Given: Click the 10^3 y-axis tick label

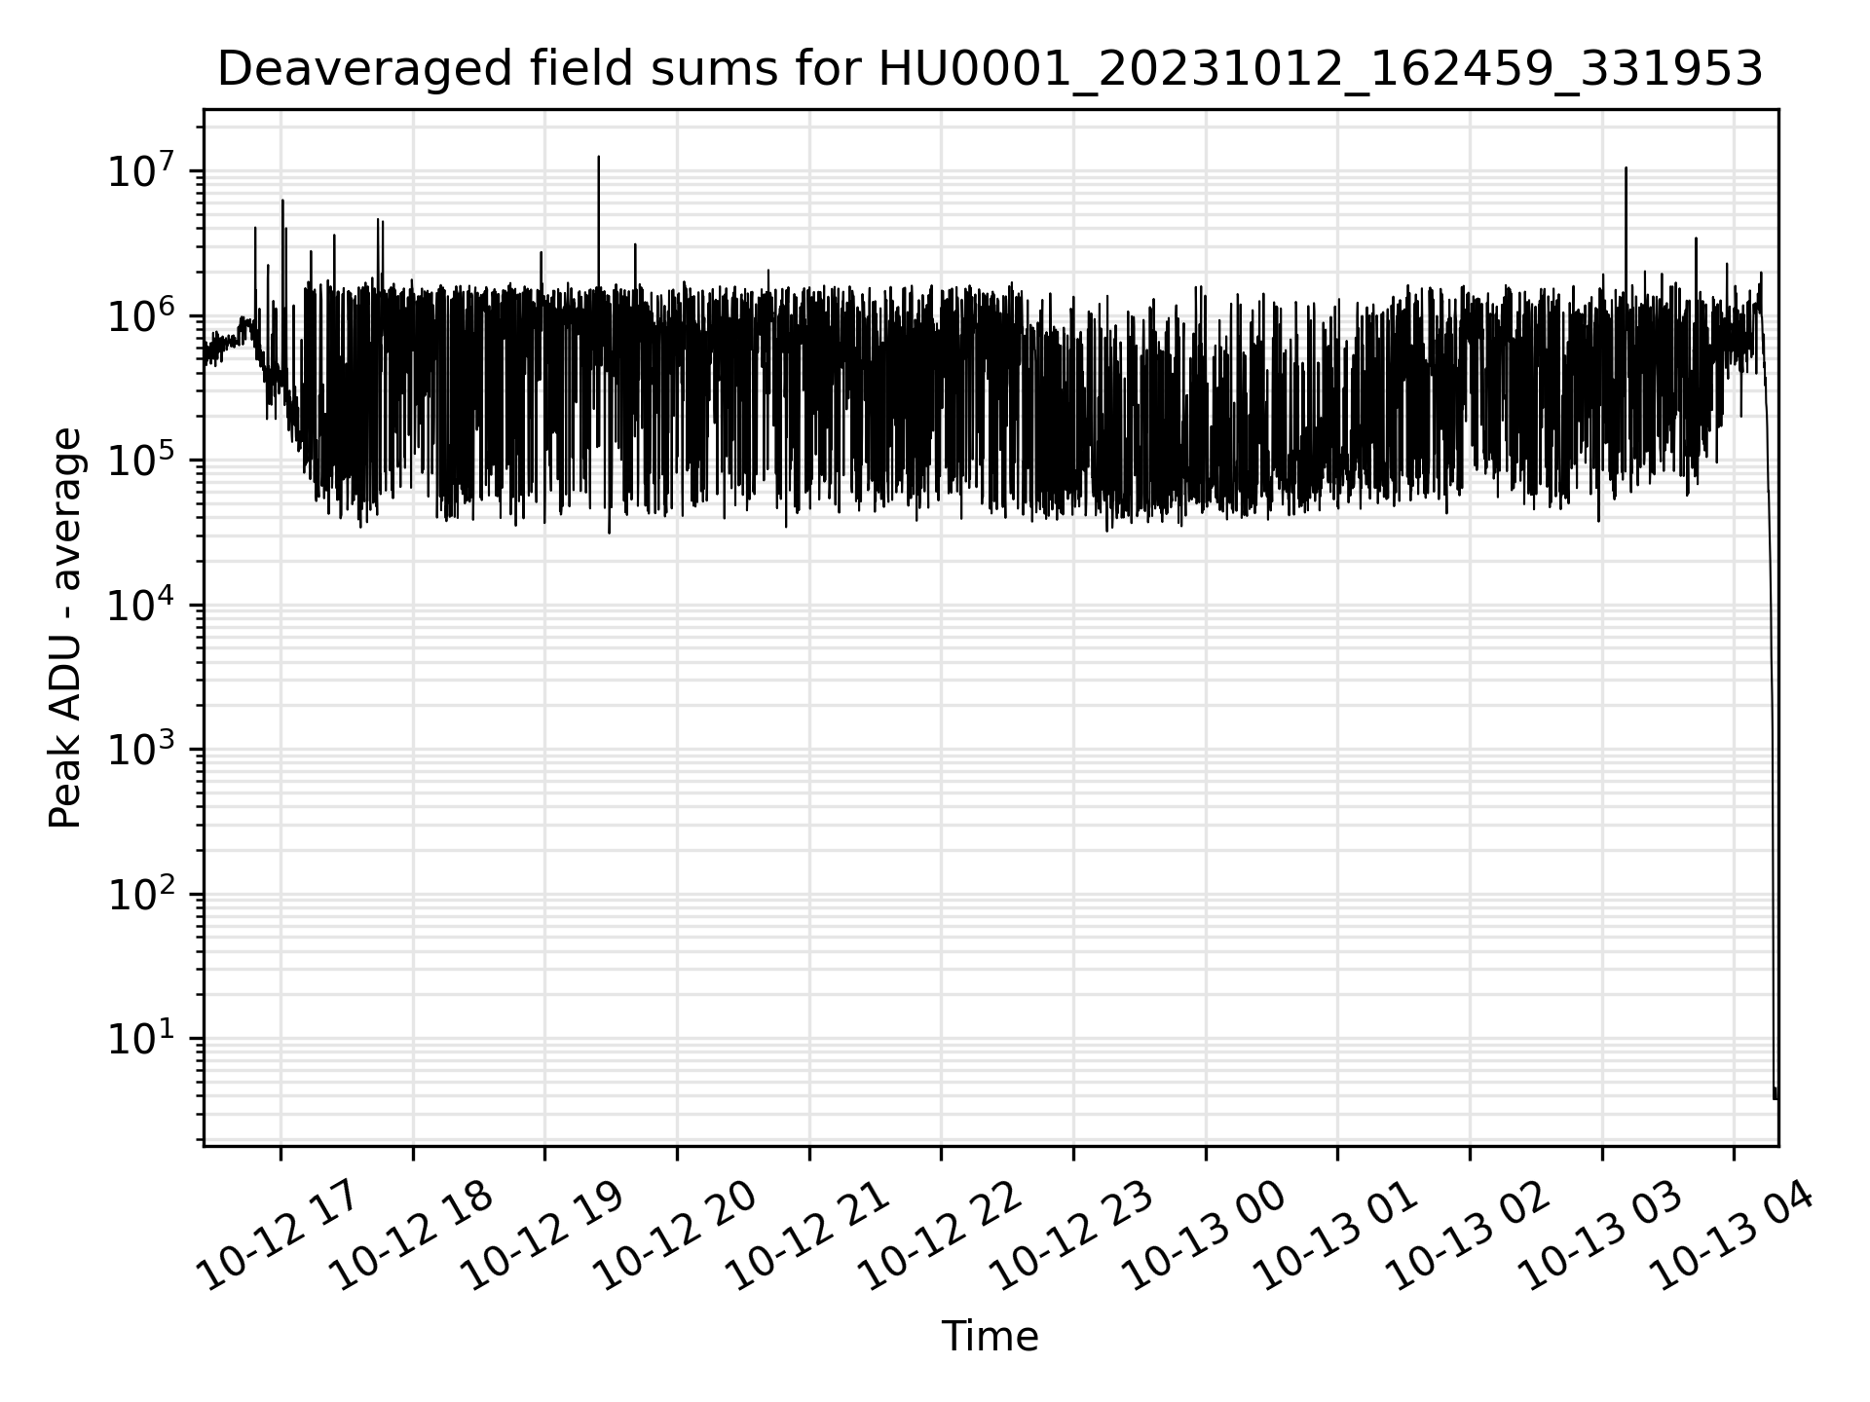Looking at the screenshot, I should [x=142, y=748].
